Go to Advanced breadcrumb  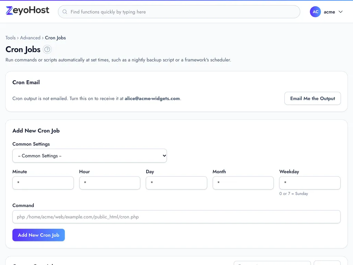(30, 38)
